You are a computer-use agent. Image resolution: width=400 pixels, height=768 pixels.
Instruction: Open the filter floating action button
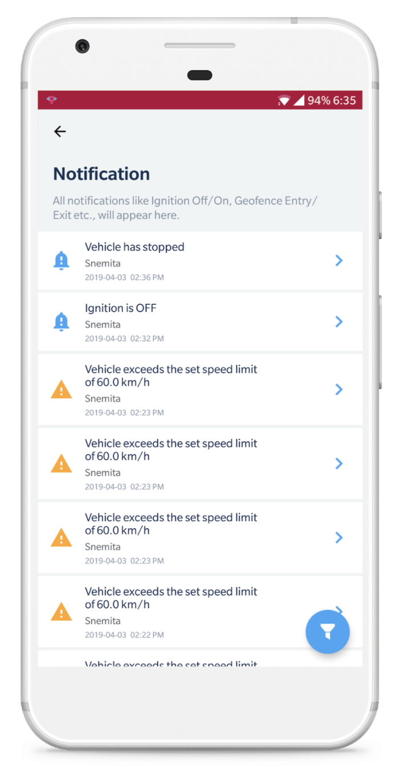click(328, 631)
